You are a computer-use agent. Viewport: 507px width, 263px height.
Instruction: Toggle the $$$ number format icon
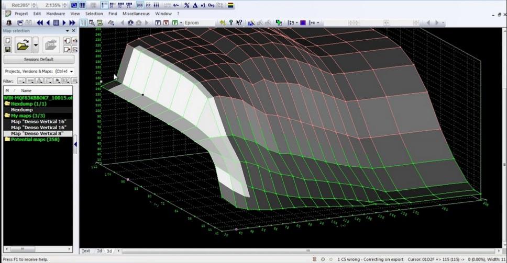click(x=156, y=5)
